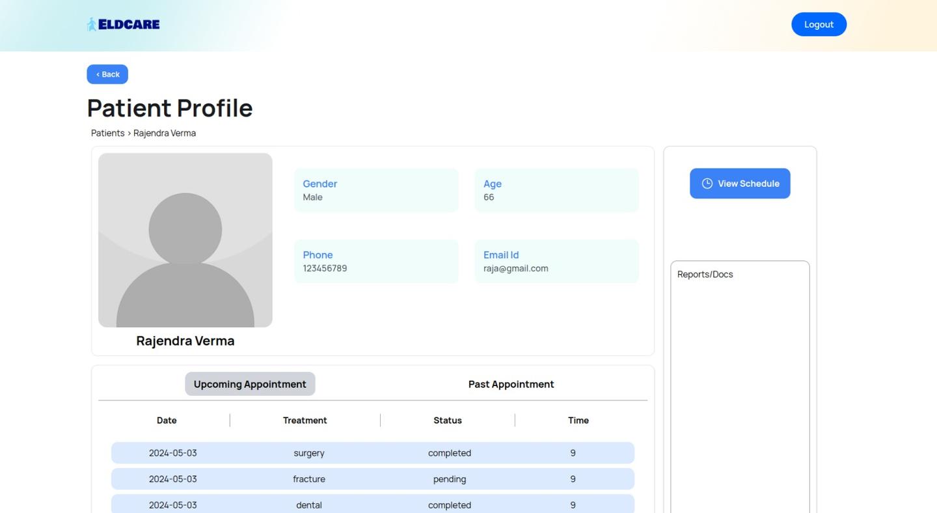Click the clock icon in View Schedule
Screen dimensions: 937x513
707,184
